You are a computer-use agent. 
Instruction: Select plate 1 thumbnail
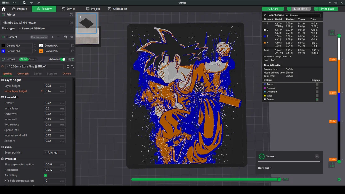tap(87, 23)
